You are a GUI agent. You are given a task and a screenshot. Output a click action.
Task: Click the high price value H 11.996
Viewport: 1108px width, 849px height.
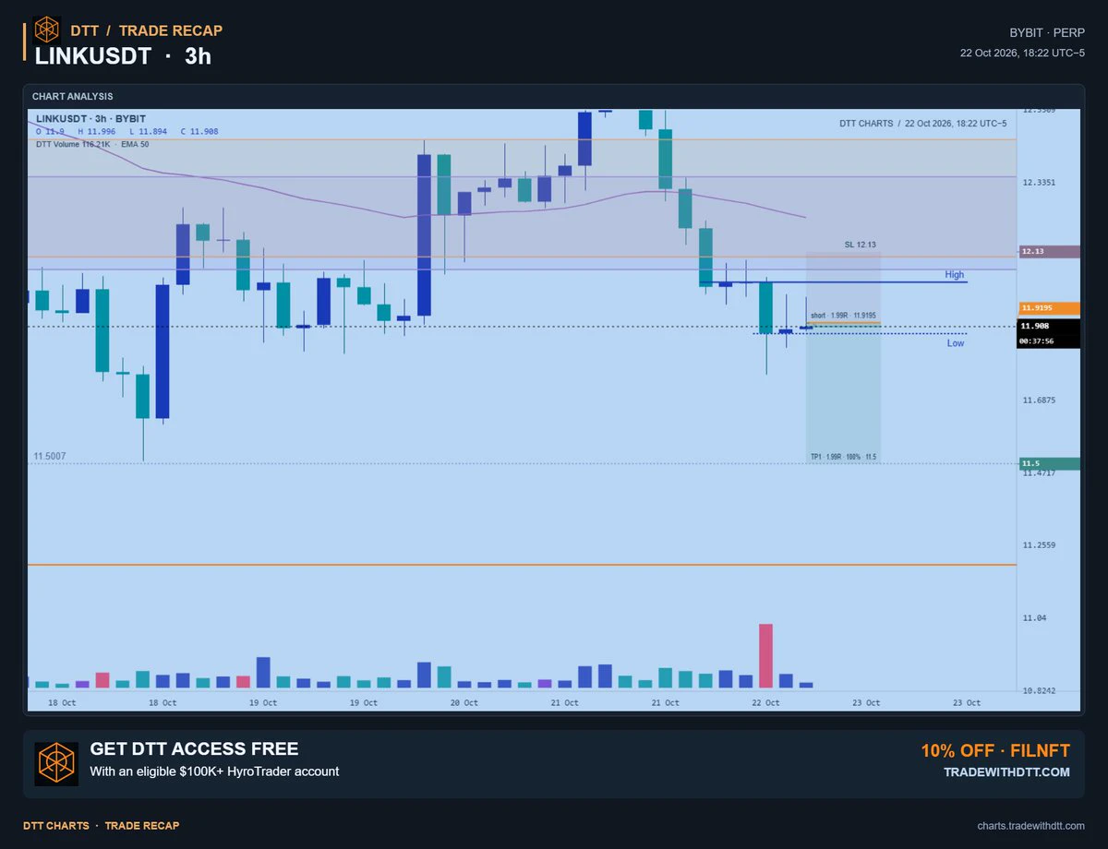pos(99,131)
